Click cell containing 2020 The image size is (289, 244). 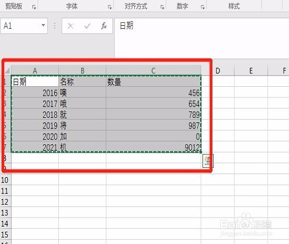[x=35, y=136]
